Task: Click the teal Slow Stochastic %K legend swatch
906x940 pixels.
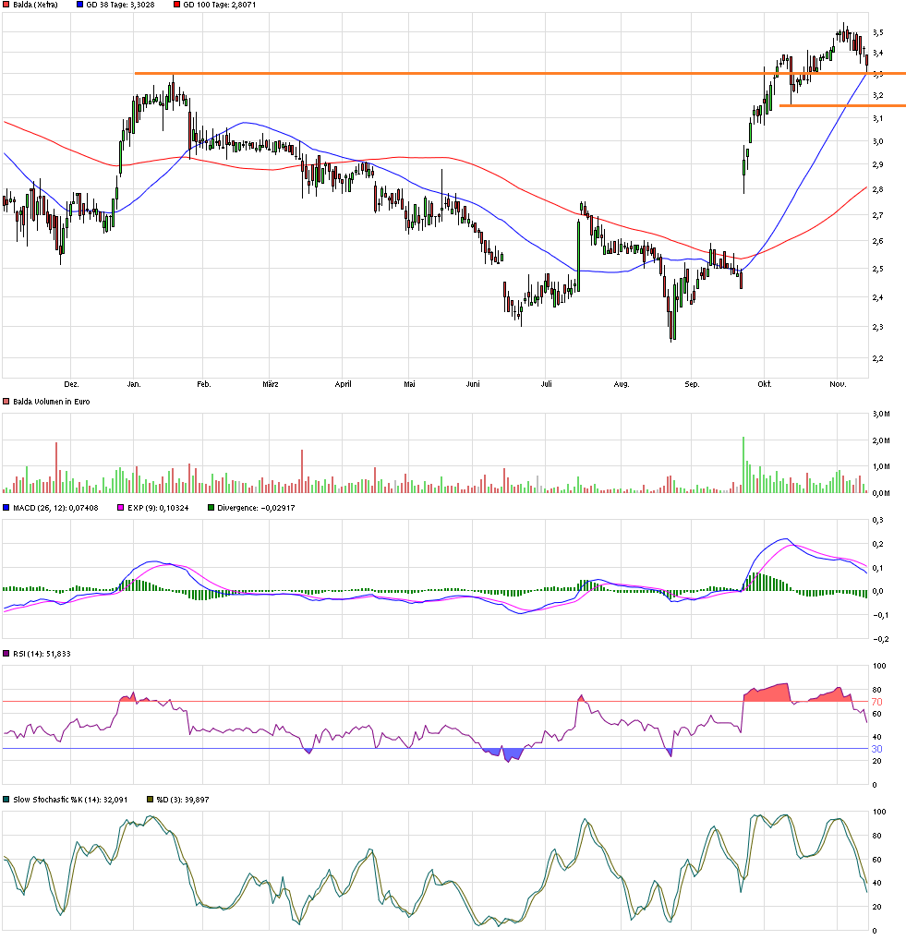Action: [x=6, y=800]
